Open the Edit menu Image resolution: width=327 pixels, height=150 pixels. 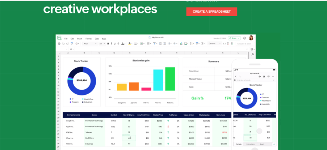72,39
